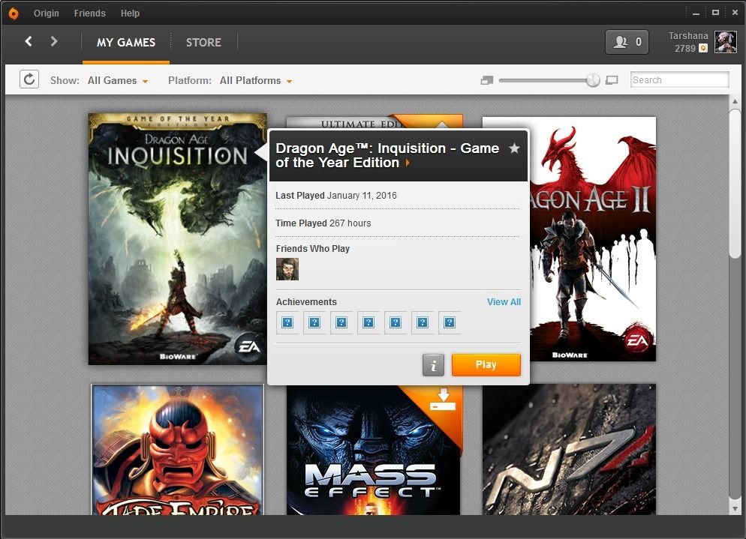
Task: Select the Ultimate Edition game tile
Action: (x=375, y=122)
